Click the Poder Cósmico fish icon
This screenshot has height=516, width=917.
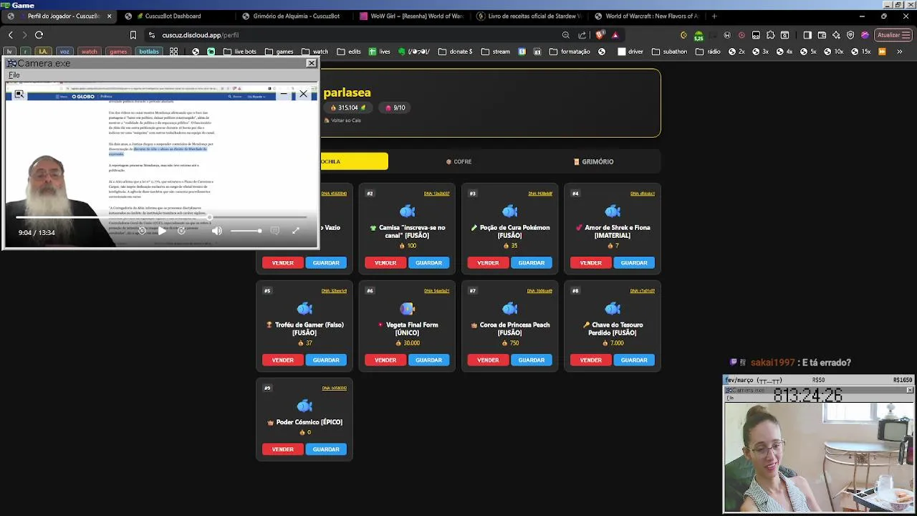pos(304,406)
